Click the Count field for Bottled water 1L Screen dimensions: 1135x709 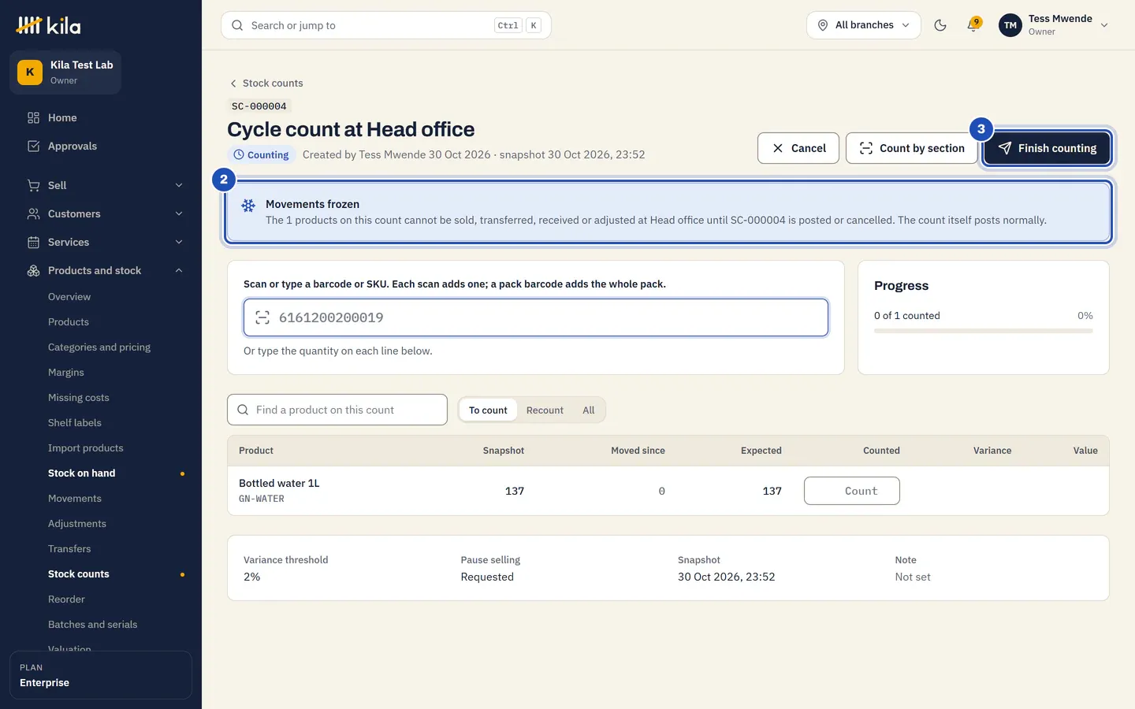coord(852,491)
